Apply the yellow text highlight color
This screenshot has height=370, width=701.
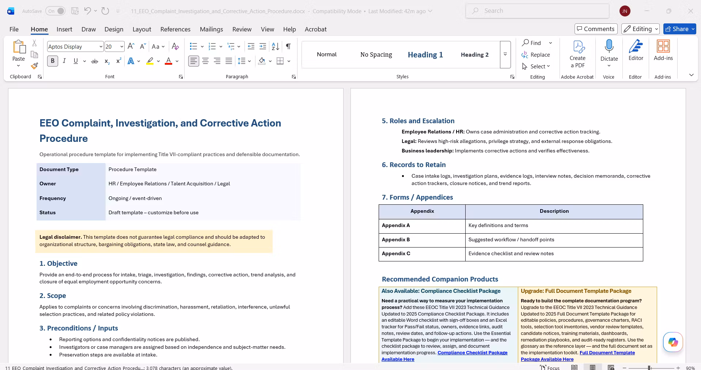[x=150, y=61]
